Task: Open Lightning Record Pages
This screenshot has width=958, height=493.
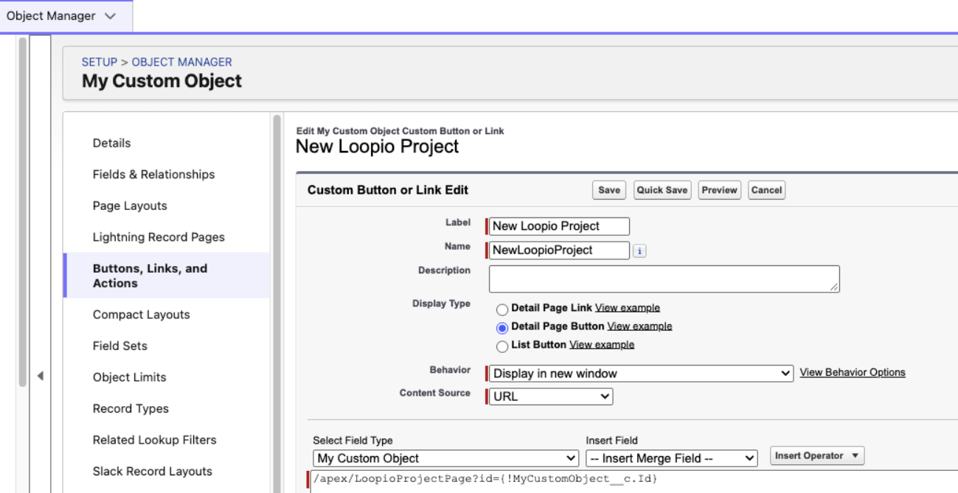Action: pos(159,237)
